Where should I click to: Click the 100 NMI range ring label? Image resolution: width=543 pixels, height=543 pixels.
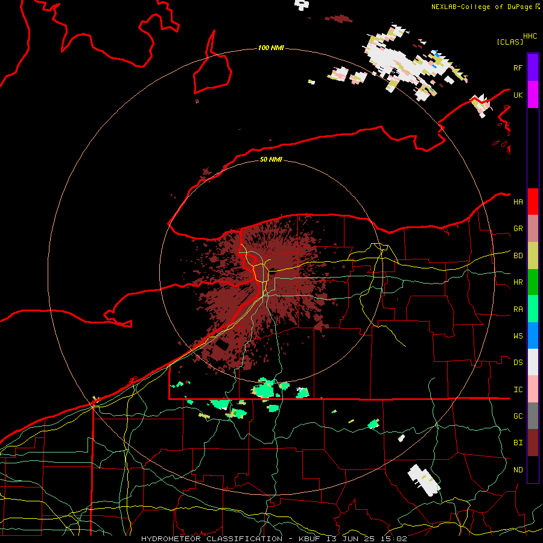[x=271, y=48]
